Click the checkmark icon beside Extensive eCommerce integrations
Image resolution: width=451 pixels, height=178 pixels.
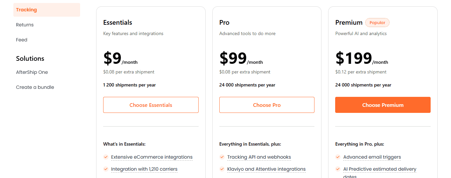click(106, 157)
